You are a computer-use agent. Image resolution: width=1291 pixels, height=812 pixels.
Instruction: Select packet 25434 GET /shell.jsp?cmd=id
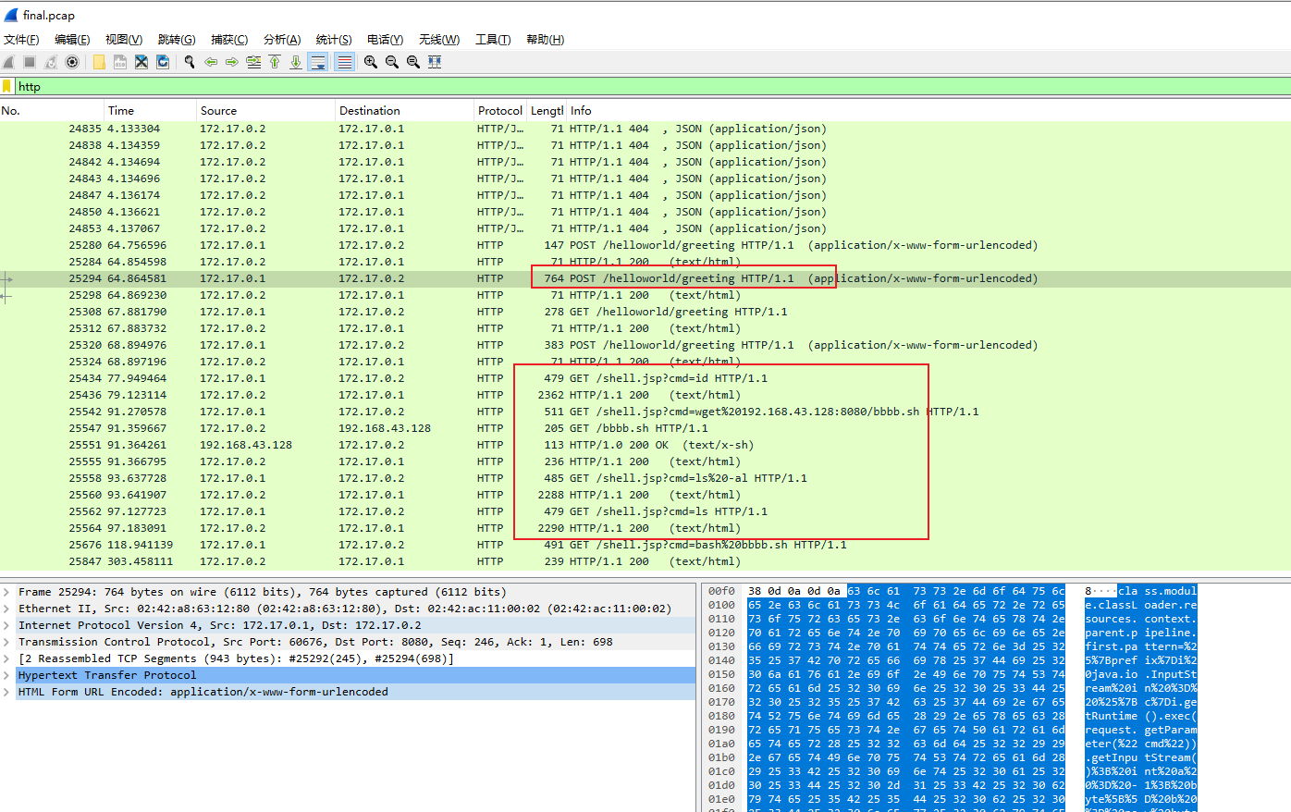tap(645, 378)
